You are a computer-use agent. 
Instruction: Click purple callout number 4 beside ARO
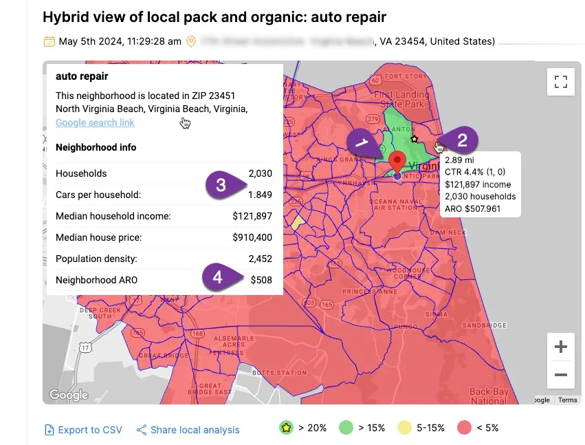click(219, 278)
